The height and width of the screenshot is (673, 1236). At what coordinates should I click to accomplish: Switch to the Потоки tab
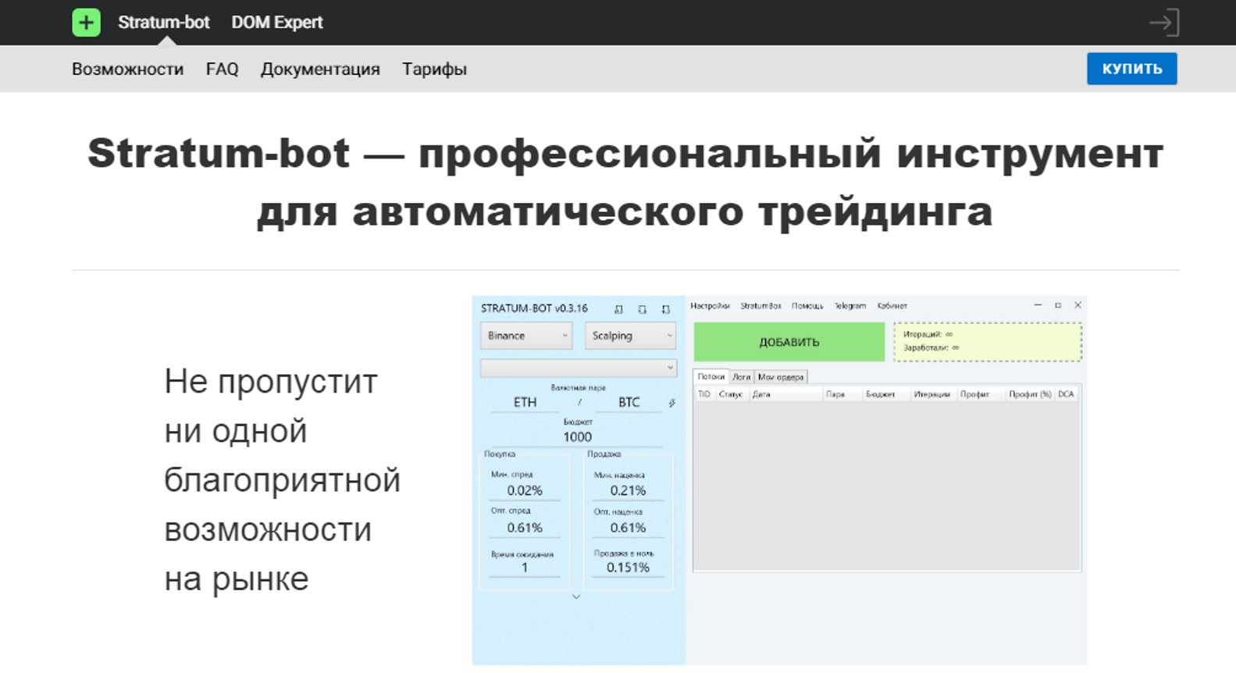tap(711, 376)
